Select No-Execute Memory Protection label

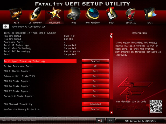point(22,109)
